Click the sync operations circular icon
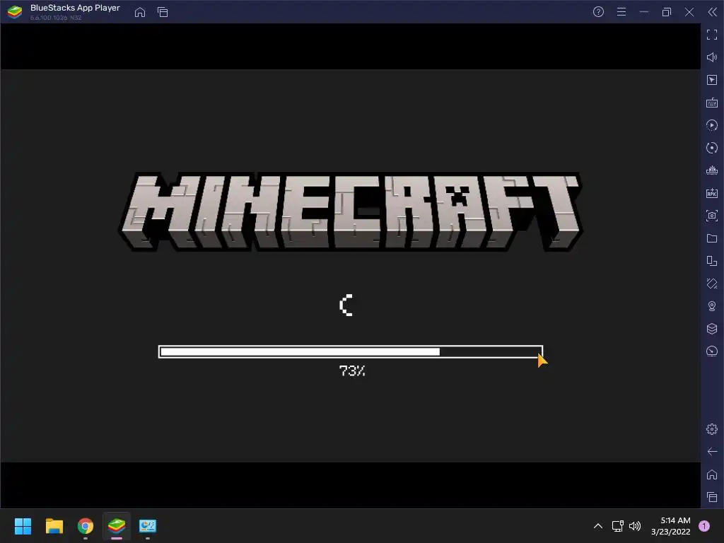This screenshot has width=724, height=543. [711, 148]
